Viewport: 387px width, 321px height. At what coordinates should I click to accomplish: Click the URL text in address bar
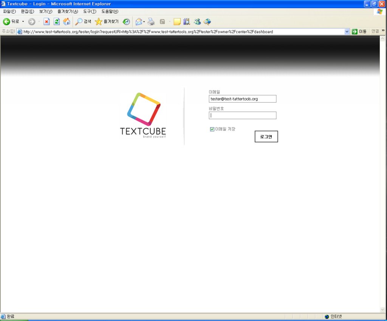148,32
